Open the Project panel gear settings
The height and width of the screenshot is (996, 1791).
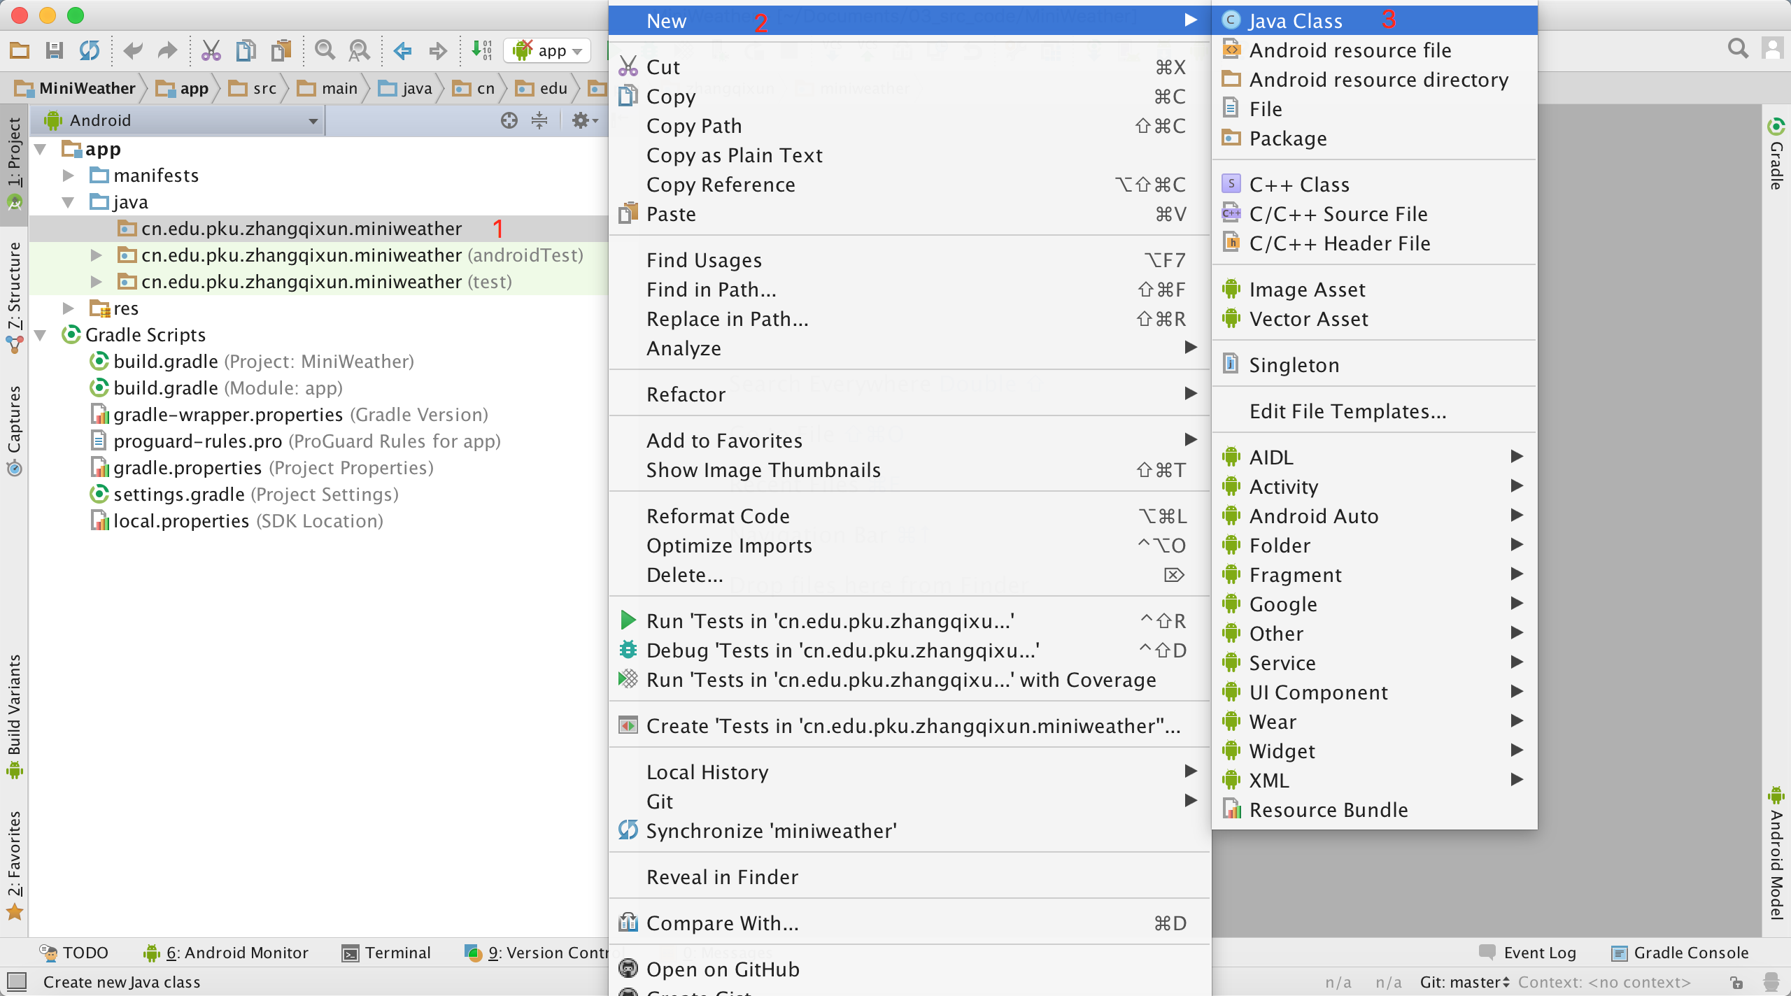click(585, 120)
